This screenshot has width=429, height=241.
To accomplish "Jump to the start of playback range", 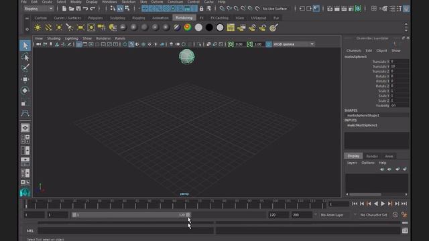I will [x=355, y=204].
